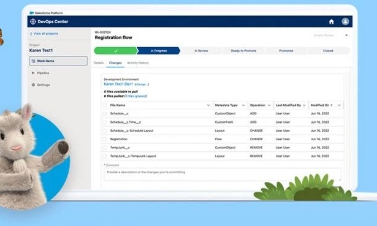377x226 pixels.
Task: Open Work Items in sidebar
Action: coord(58,61)
